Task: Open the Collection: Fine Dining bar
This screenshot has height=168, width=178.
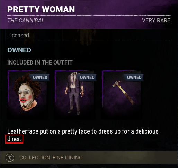Action: coord(89,158)
